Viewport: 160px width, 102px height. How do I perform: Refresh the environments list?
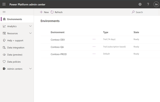57,12
